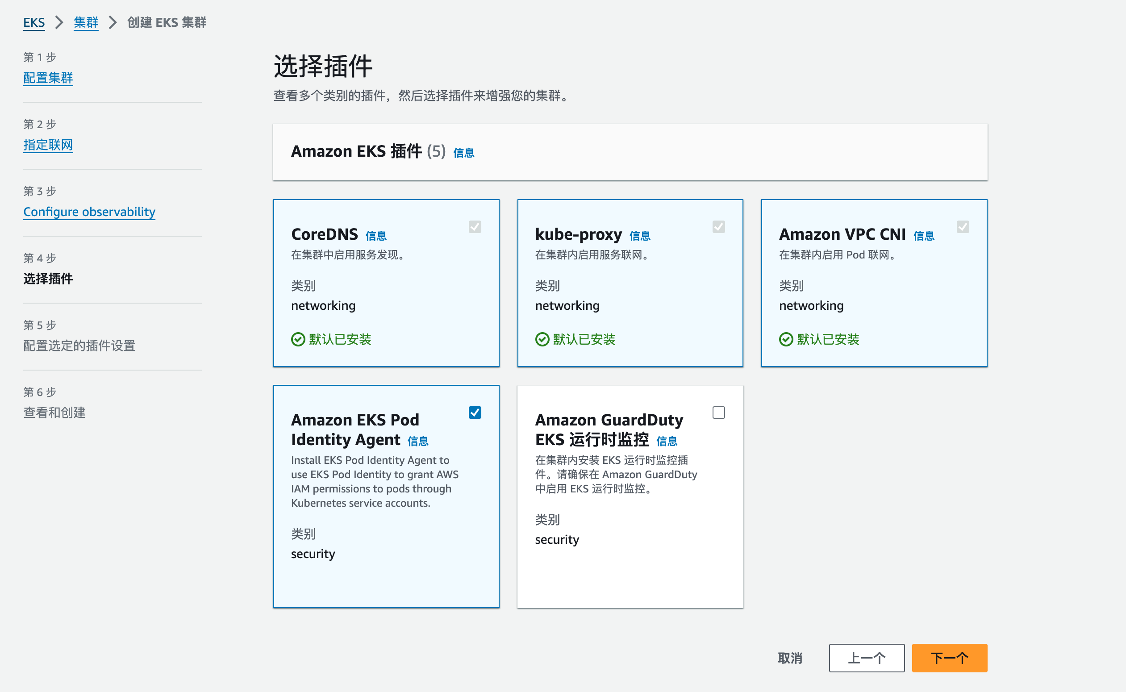The image size is (1126, 692).
Task: Click the 选择插件 step label
Action: [x=48, y=278]
